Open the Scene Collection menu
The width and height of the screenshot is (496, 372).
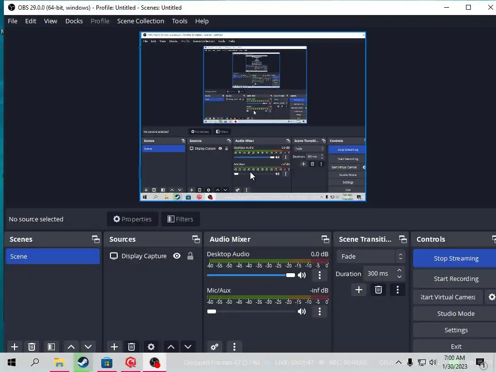click(141, 21)
